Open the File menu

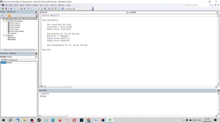point(6,5)
